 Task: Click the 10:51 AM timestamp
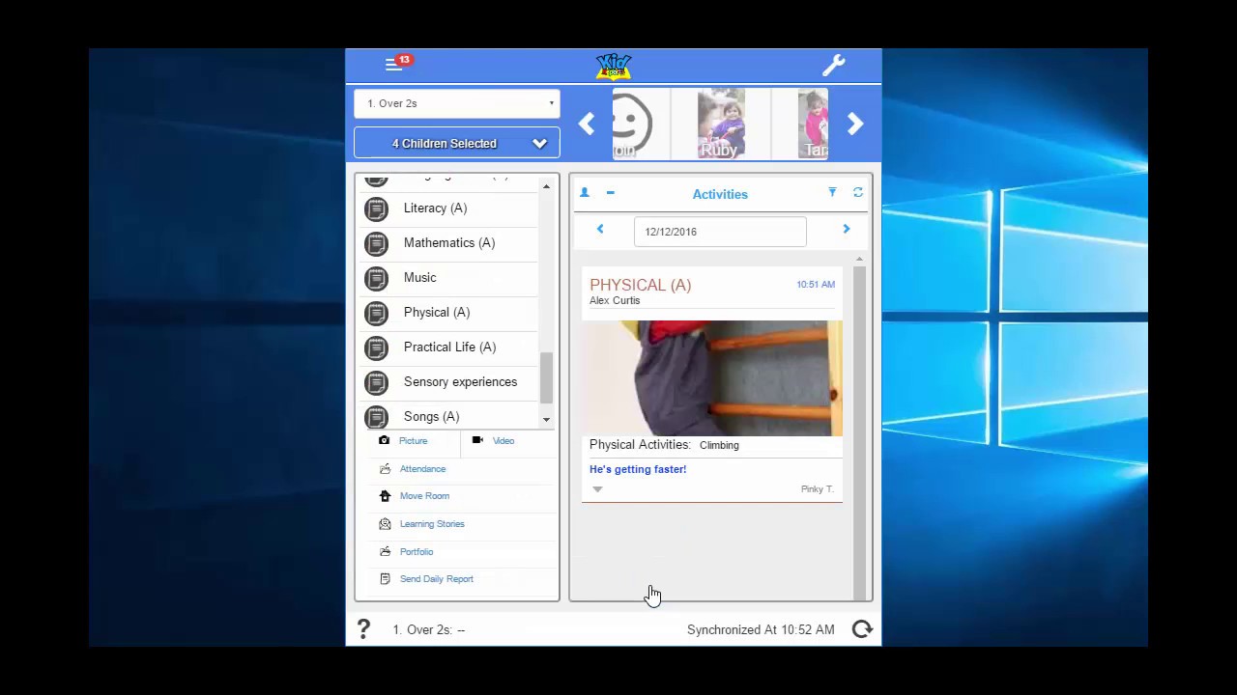[x=816, y=285]
